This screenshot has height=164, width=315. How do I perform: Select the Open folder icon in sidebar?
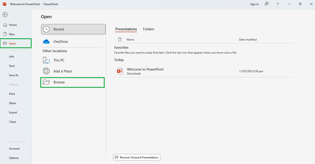click(5, 43)
